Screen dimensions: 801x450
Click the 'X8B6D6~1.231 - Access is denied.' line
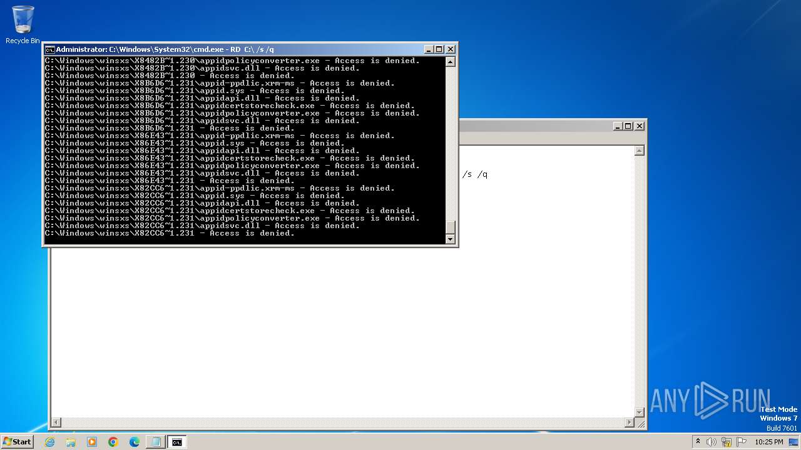click(170, 128)
